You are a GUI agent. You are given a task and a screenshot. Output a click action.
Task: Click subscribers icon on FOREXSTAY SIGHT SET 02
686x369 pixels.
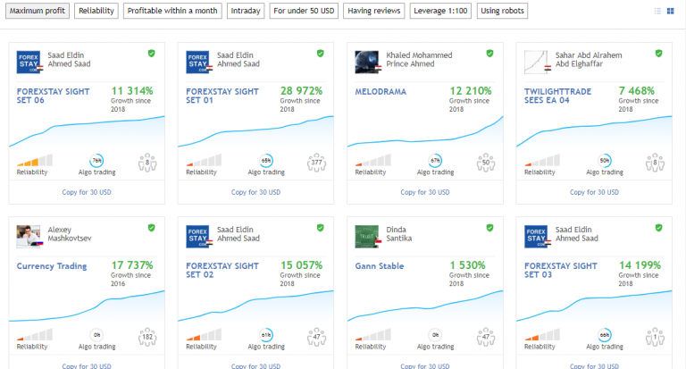316,337
